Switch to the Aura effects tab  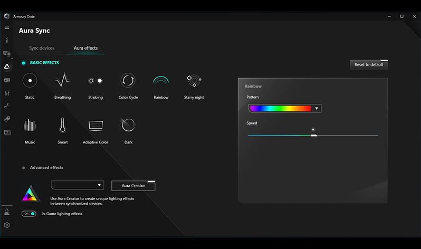(x=85, y=48)
